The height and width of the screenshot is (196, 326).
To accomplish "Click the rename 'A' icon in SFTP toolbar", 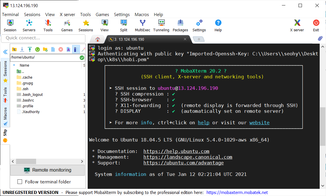I will coord(68,49).
